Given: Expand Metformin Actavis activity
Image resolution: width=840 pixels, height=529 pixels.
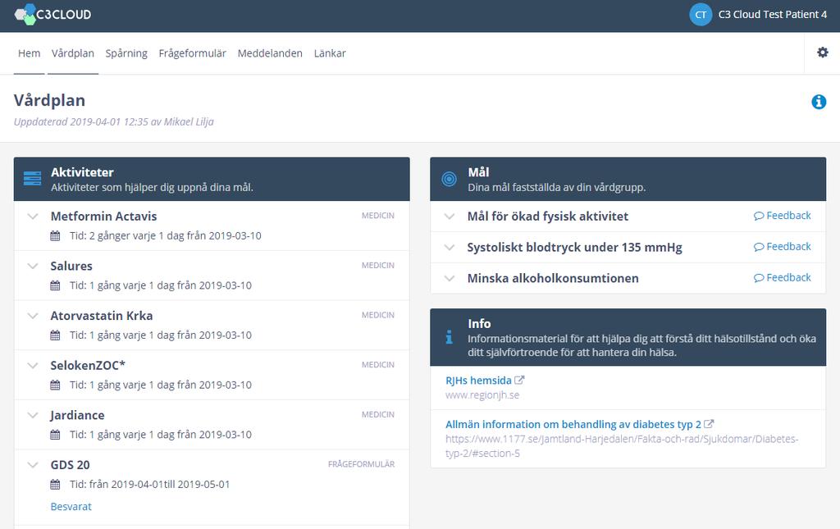Looking at the screenshot, I should click(x=33, y=217).
